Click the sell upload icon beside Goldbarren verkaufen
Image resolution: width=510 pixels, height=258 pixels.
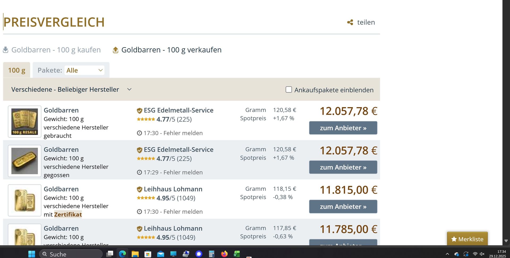pos(116,50)
